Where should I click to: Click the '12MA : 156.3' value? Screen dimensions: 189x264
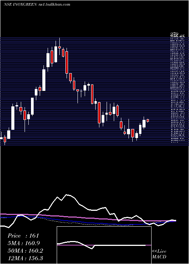coord(25,258)
